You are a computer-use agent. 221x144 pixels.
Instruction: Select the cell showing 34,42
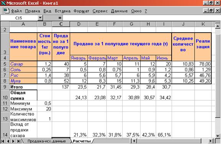[164, 95]
